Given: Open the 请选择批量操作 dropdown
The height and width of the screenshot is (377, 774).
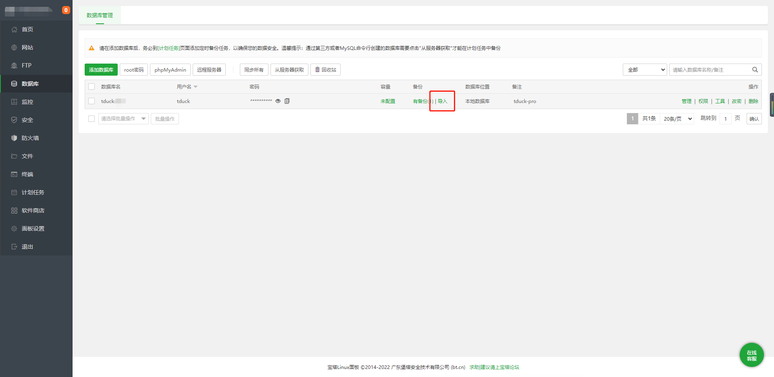Looking at the screenshot, I should (123, 119).
